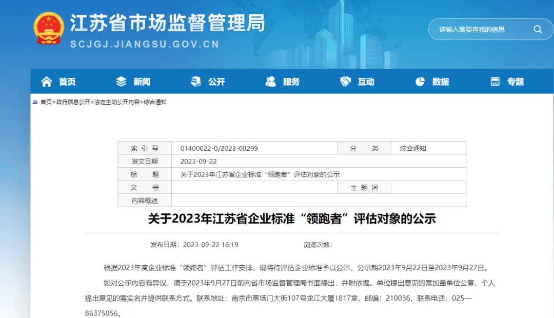Open the 首页 navigation menu item
Screen dimensions: 554x318
point(67,82)
